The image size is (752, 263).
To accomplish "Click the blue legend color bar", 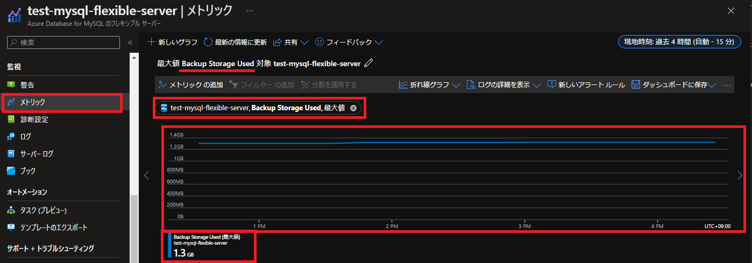I will click(169, 246).
